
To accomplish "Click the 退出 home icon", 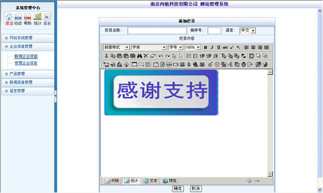I will [9, 19].
